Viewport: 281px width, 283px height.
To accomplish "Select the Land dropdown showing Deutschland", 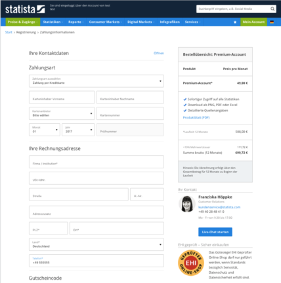I will (97, 244).
